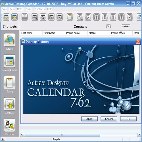Open the Notes menu
This screenshot has width=142, height=142.
click(20, 9)
